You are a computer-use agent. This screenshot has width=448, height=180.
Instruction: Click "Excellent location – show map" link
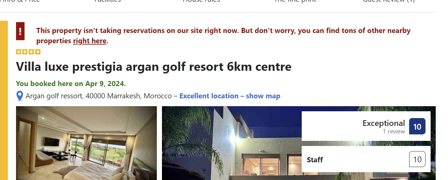(x=230, y=96)
